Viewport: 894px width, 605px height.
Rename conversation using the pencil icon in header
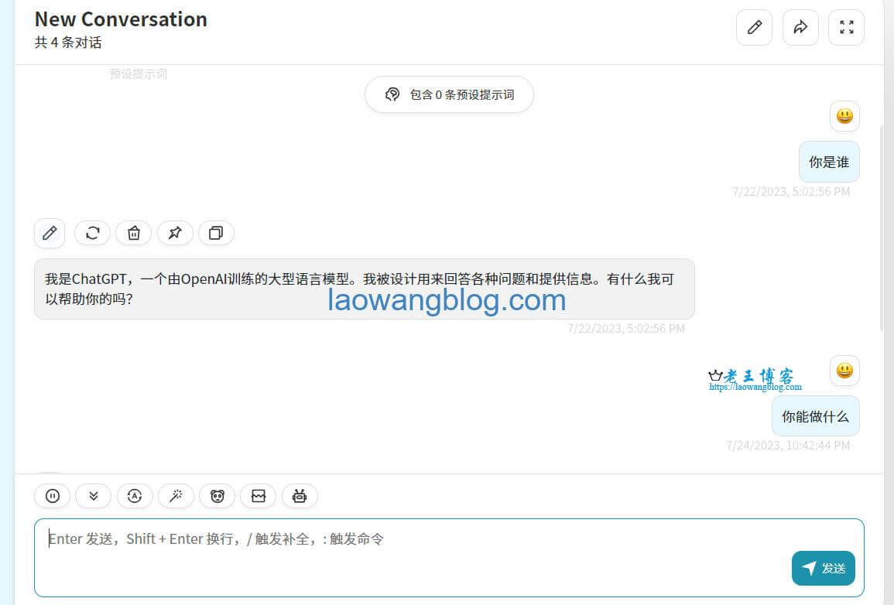click(754, 27)
